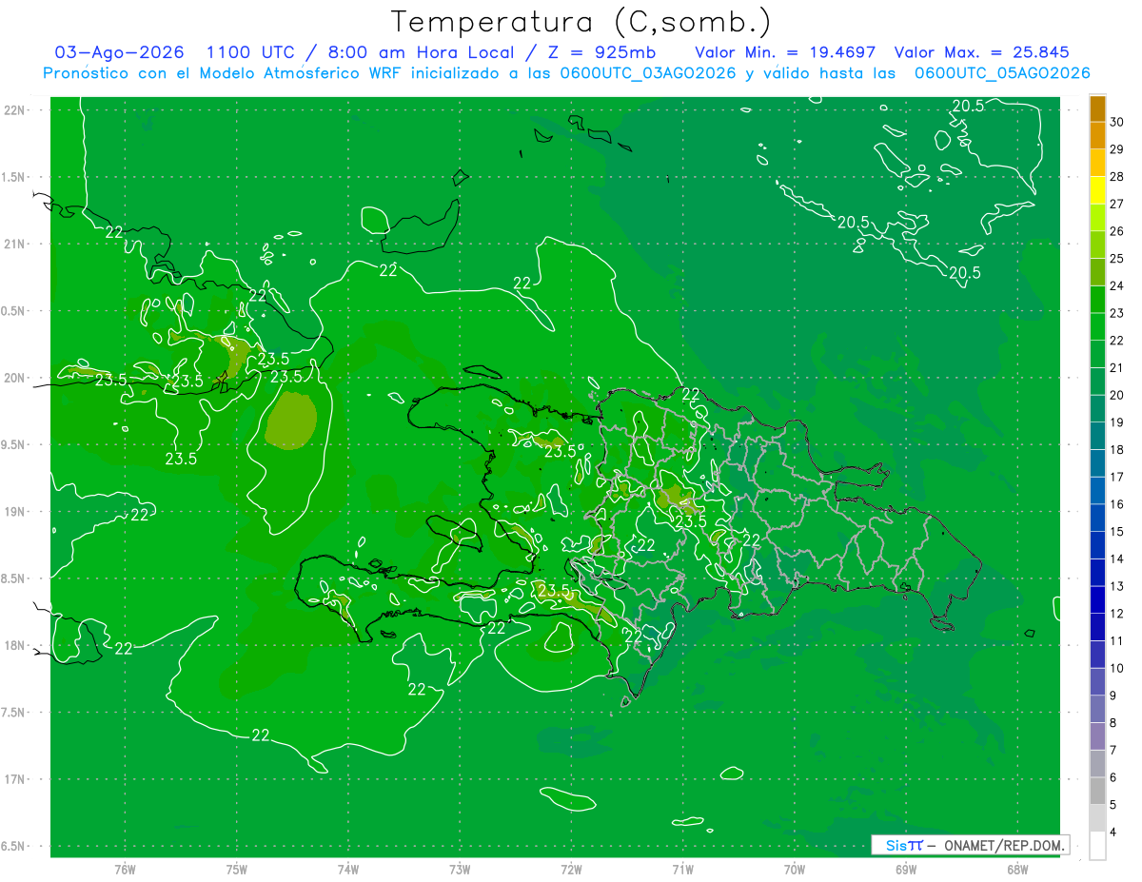Click the '22N' latitude axis label
Screen dimensions: 1142x882
coord(15,110)
